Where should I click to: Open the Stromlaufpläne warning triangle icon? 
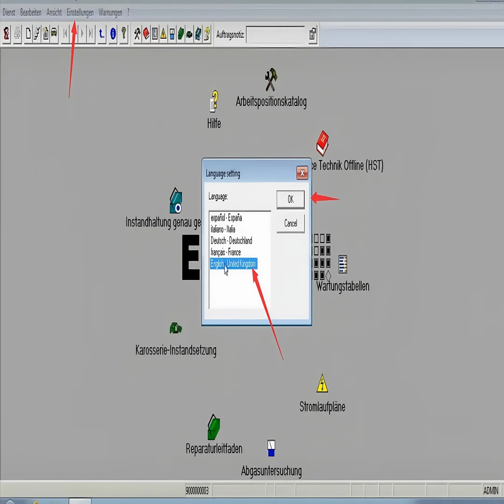pos(322,384)
